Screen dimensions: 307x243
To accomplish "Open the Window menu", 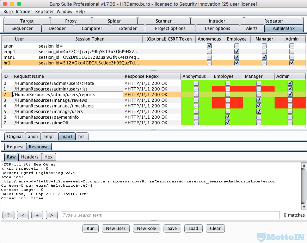I will 65,12.
